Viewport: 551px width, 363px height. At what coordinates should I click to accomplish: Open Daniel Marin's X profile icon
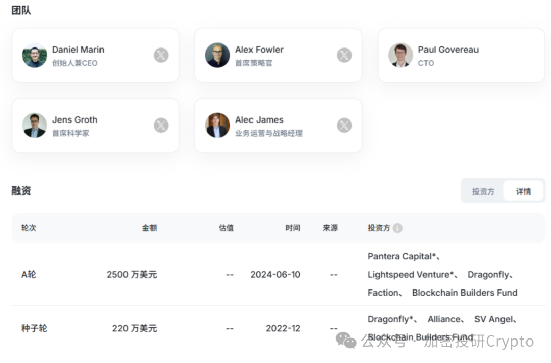[161, 55]
